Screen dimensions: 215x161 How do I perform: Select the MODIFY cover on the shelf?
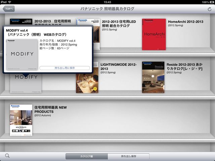click(x=26, y=84)
